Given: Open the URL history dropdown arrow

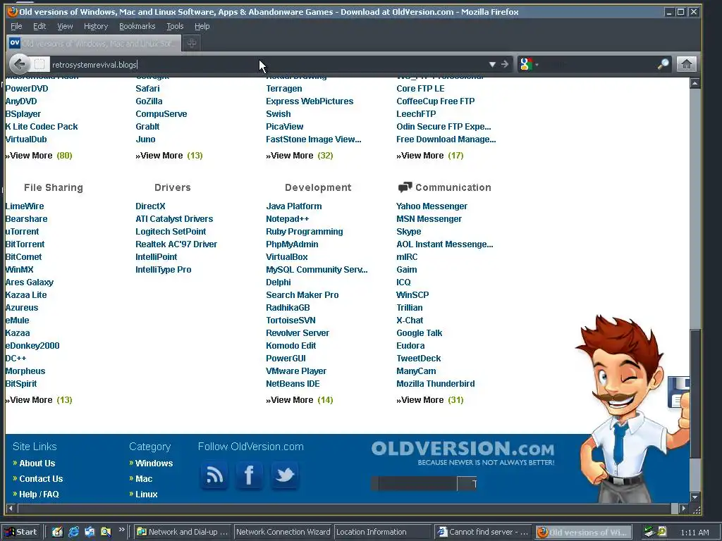Looking at the screenshot, I should pyautogui.click(x=492, y=64).
